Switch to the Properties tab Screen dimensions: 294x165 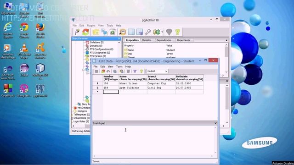[x=132, y=40]
